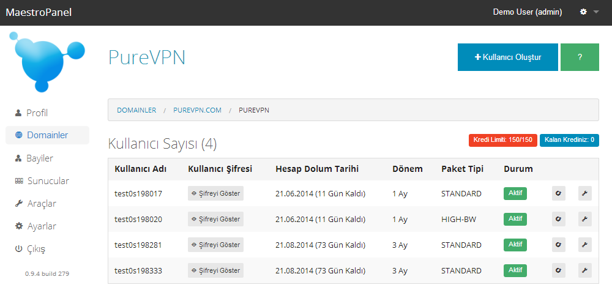This screenshot has height=293, width=612.
Task: Click the green question mark help button
Action: point(580,57)
